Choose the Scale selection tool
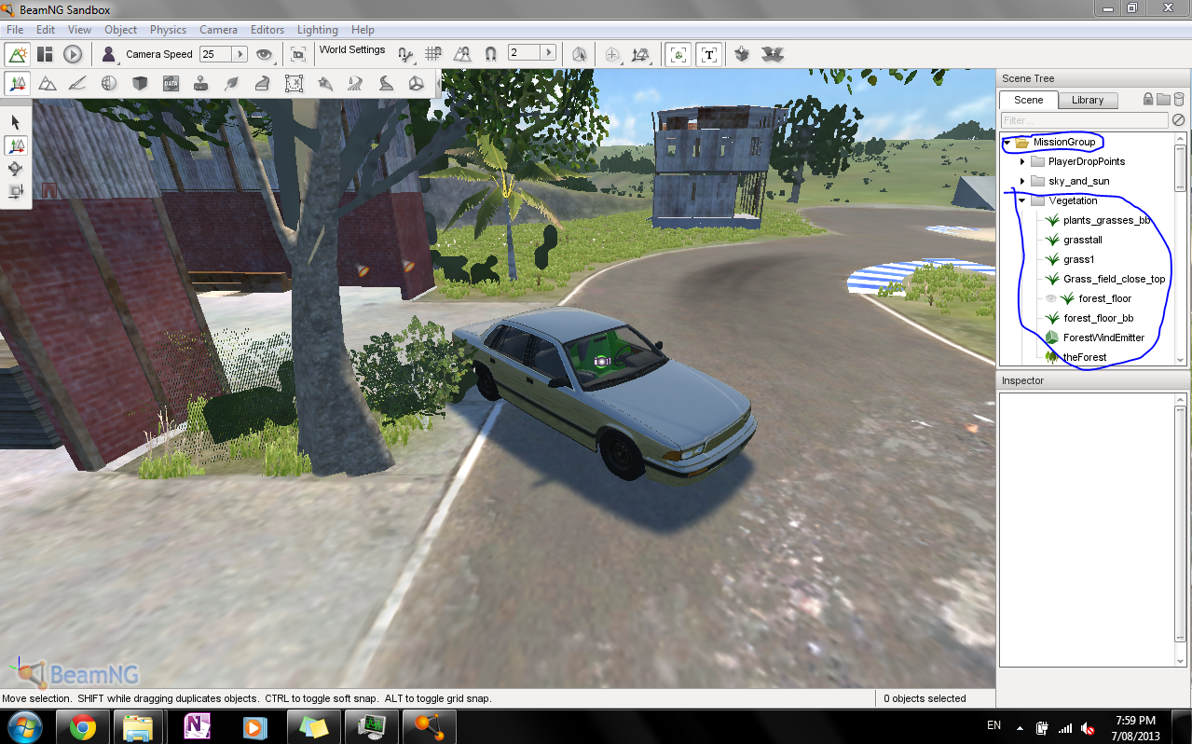 click(x=16, y=192)
